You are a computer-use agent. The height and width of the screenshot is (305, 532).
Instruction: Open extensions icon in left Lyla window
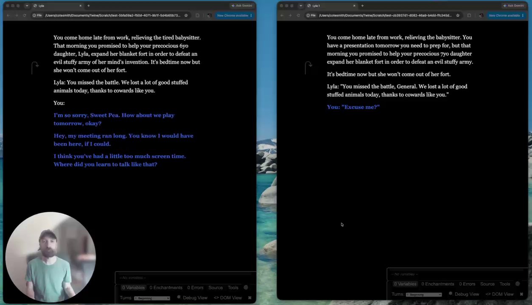coord(197,15)
